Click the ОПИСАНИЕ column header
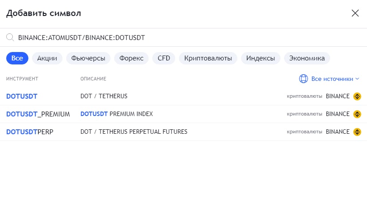Viewport: 367px width, 212px height. tap(93, 79)
